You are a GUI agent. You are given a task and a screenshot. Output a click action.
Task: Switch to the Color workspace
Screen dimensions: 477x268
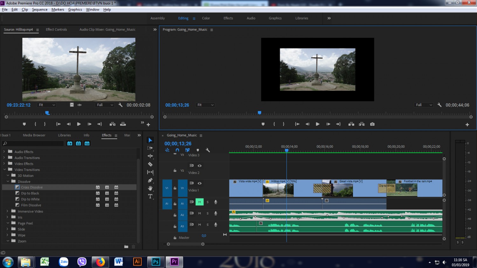click(x=206, y=18)
